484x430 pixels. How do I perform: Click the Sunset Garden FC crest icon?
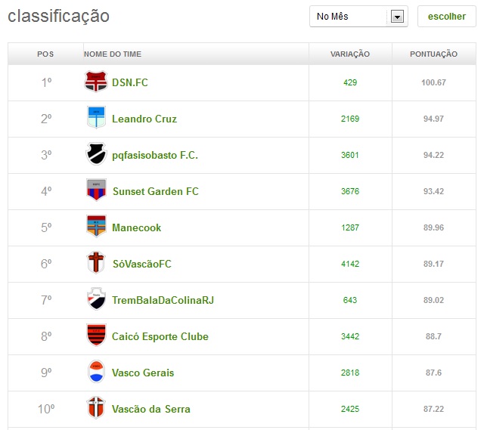point(96,191)
